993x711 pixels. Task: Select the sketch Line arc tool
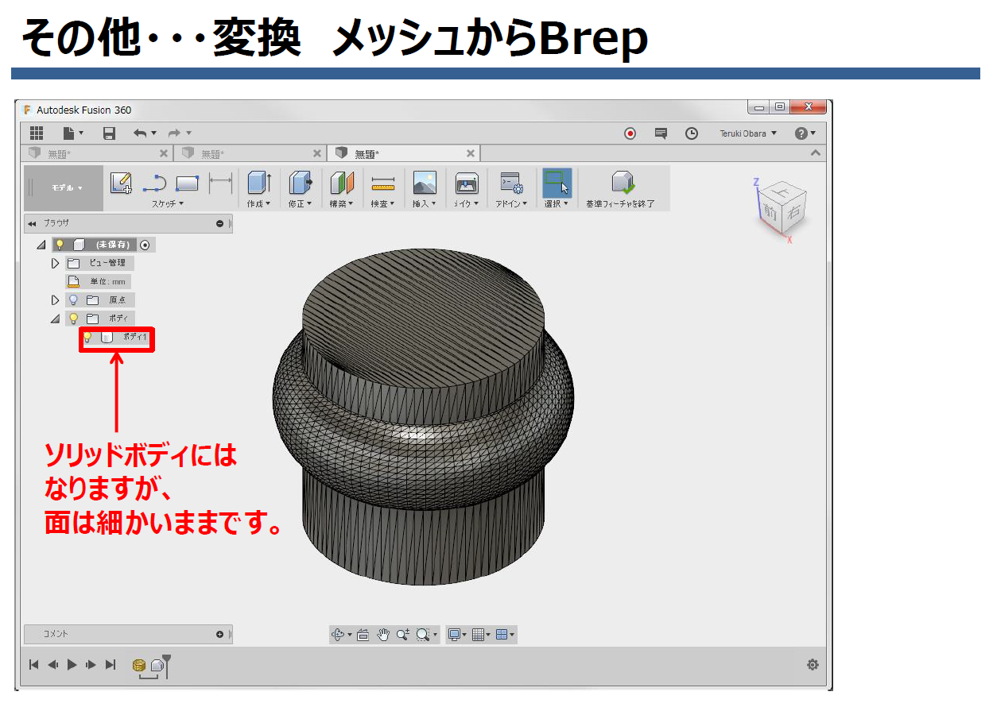click(154, 184)
